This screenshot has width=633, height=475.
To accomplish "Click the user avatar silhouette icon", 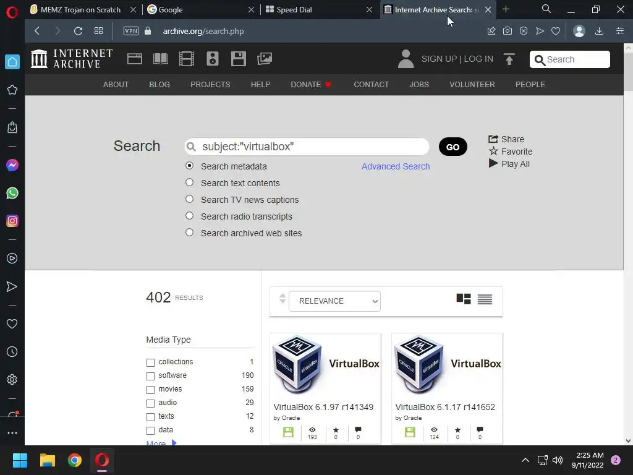I will tap(406, 59).
